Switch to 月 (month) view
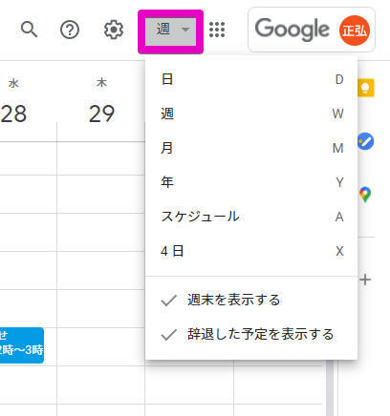 [x=251, y=148]
